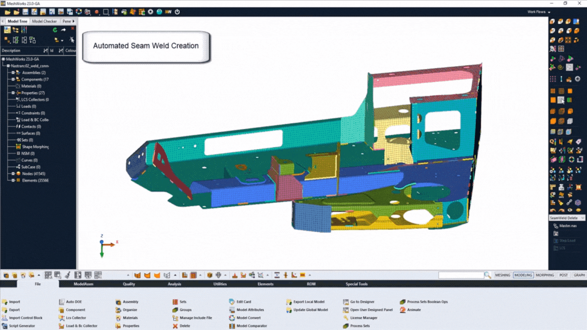Image resolution: width=587 pixels, height=330 pixels.
Task: Click the Export Local Model link
Action: tap(309, 302)
